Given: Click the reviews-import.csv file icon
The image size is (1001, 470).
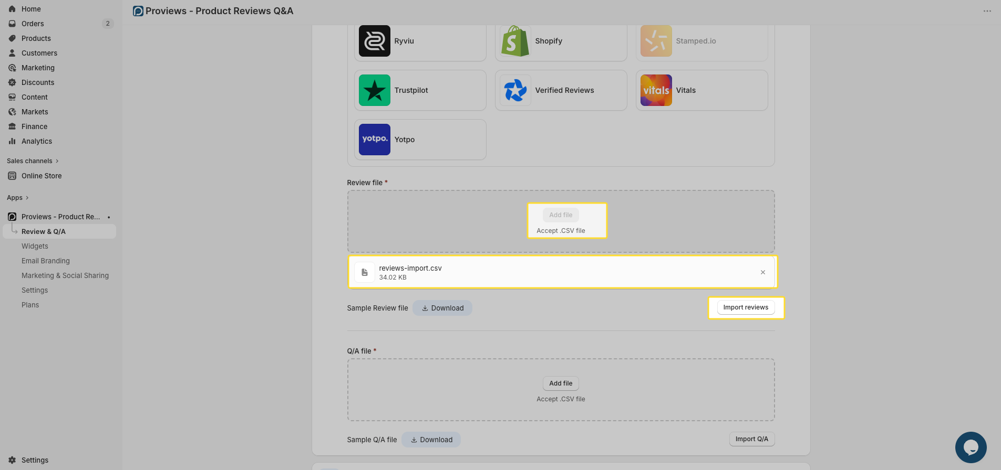Looking at the screenshot, I should [x=365, y=272].
